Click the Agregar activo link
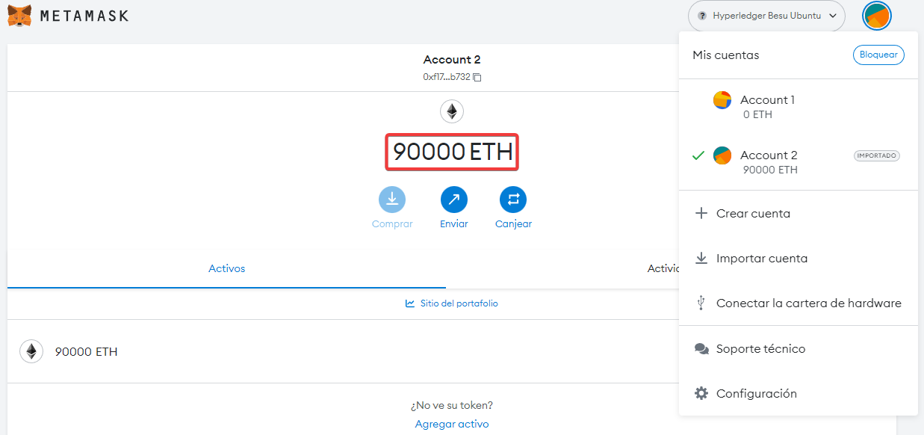This screenshot has height=435, width=924. coord(452,424)
